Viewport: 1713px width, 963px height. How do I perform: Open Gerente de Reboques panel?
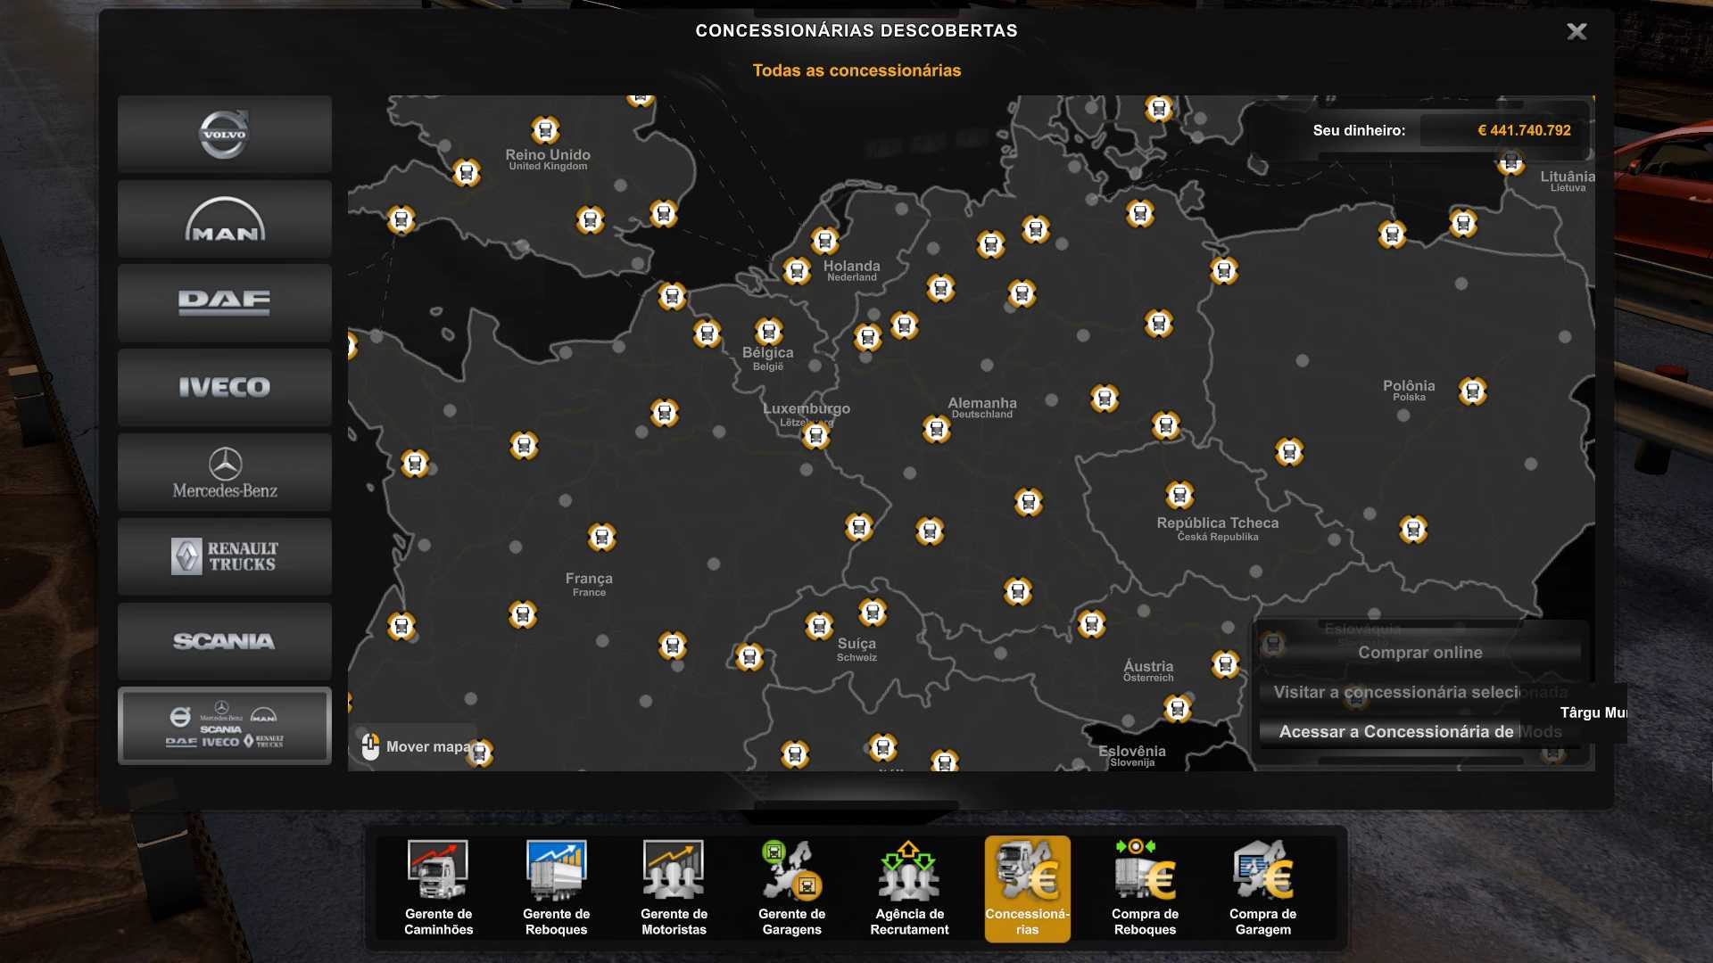tap(556, 888)
